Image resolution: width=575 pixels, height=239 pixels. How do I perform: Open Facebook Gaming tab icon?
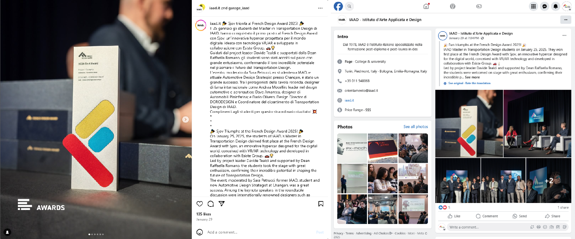(479, 6)
